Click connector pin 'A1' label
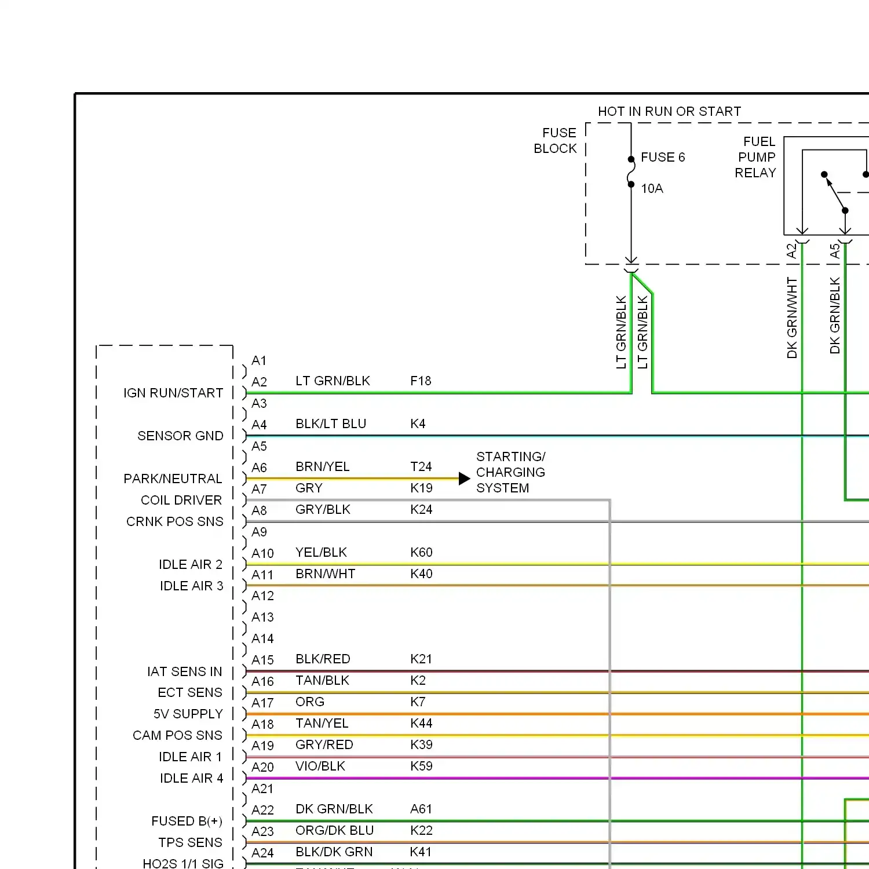The height and width of the screenshot is (869, 869). [259, 360]
